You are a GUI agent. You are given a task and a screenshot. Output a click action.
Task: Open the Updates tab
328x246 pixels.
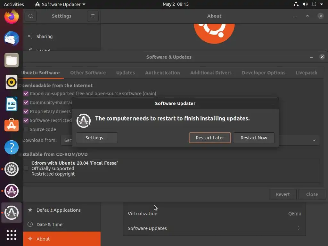[126, 73]
